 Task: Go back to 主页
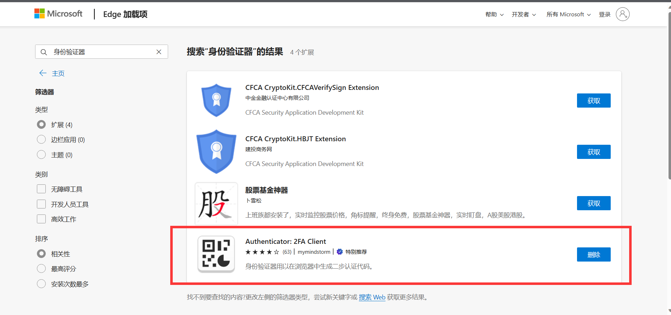point(58,73)
